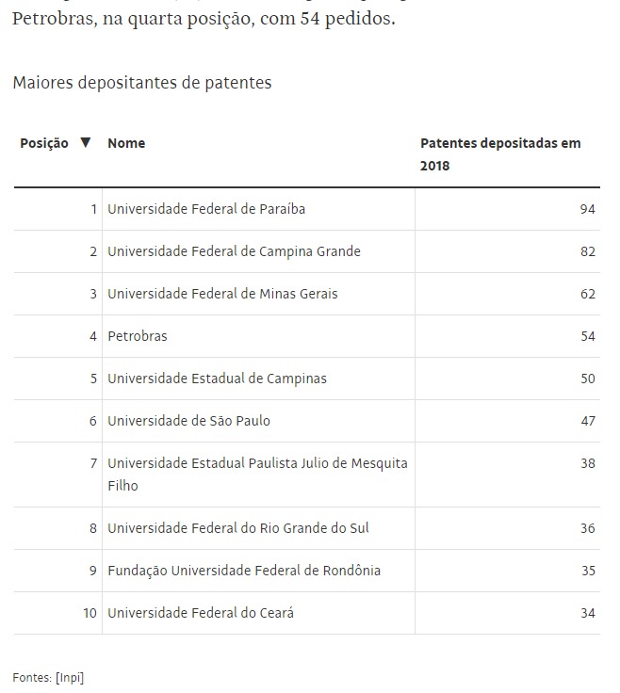Viewport: 620px width, 693px height.
Task: Click the value 34 patents cell
Action: pyautogui.click(x=587, y=613)
